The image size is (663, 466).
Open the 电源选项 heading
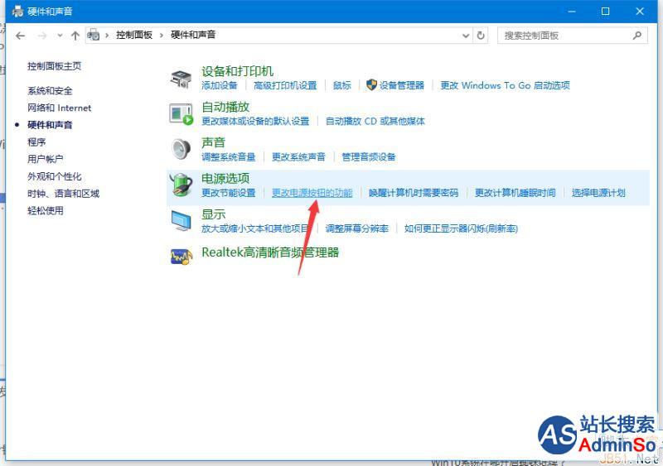tap(225, 178)
